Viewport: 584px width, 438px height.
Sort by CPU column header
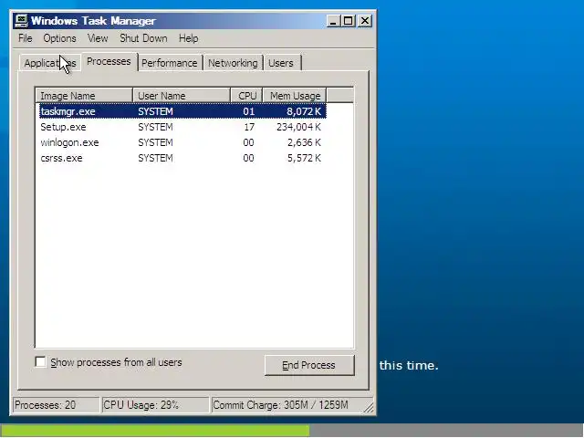coord(246,96)
